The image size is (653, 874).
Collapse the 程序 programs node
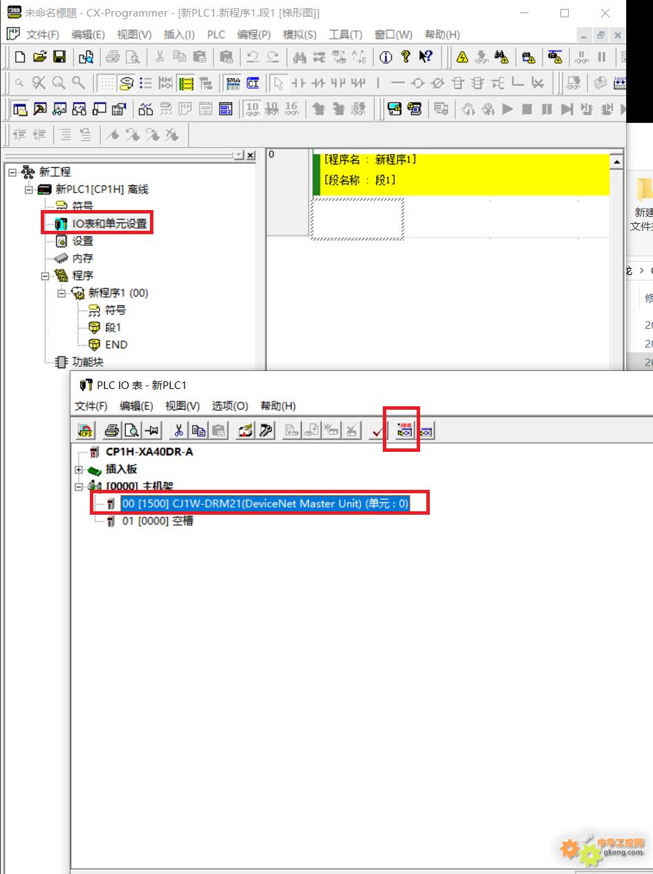[x=46, y=276]
